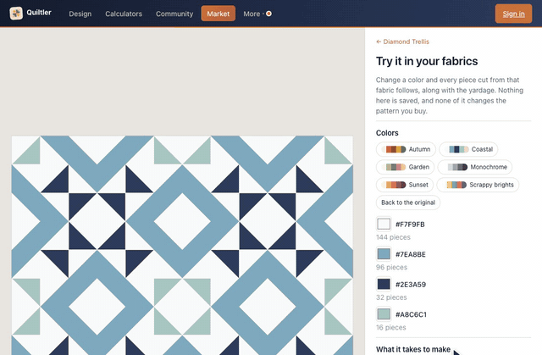The width and height of the screenshot is (542, 355).
Task: Click the '16 pieces' count text
Action: pos(391,327)
